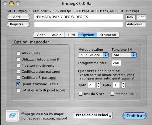Uncheck Quantizzazione Trellis option

18,84
